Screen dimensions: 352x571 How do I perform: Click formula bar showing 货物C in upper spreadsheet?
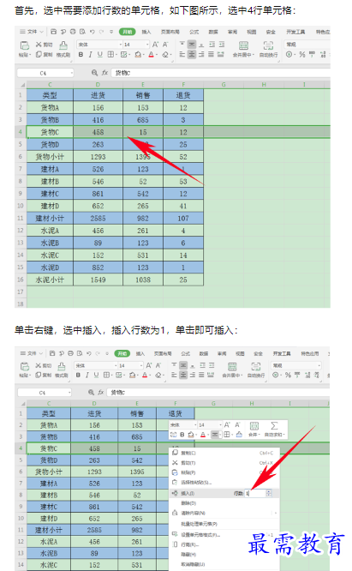coord(220,73)
